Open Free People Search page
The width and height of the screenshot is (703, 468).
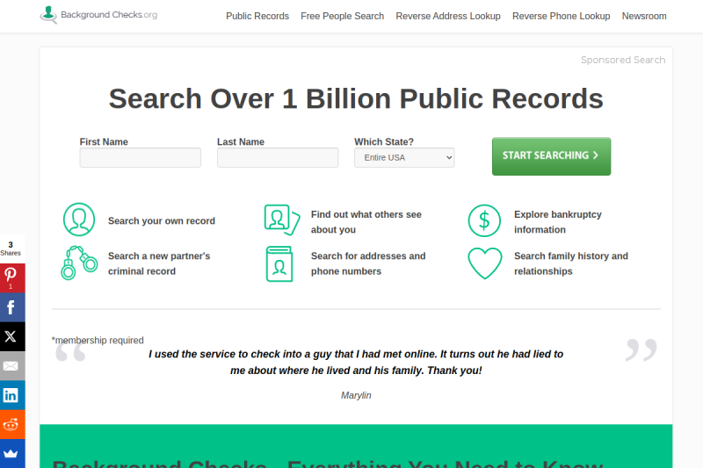pos(342,16)
